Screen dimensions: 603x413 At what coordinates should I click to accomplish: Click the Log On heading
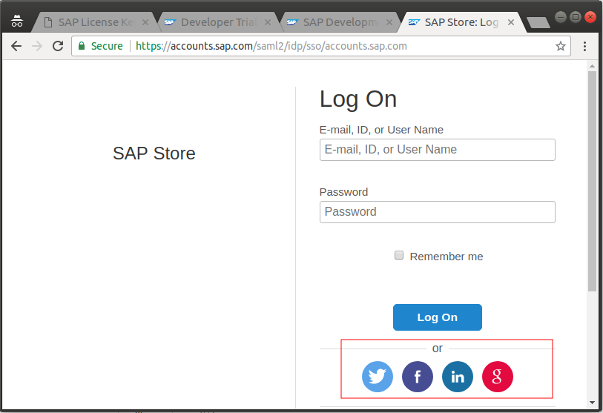coord(358,99)
